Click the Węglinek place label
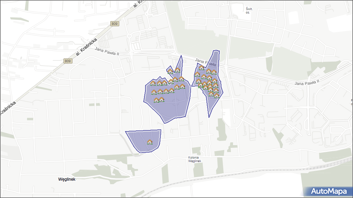The height and width of the screenshot is (198, 353). (x=67, y=179)
